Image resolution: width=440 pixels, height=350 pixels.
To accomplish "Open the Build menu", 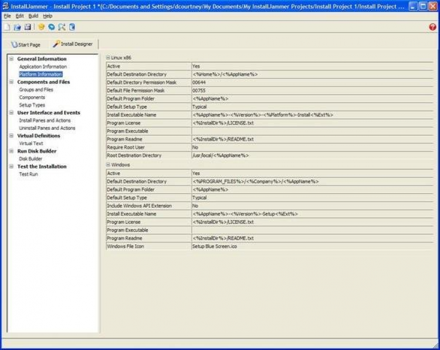I will click(x=33, y=16).
